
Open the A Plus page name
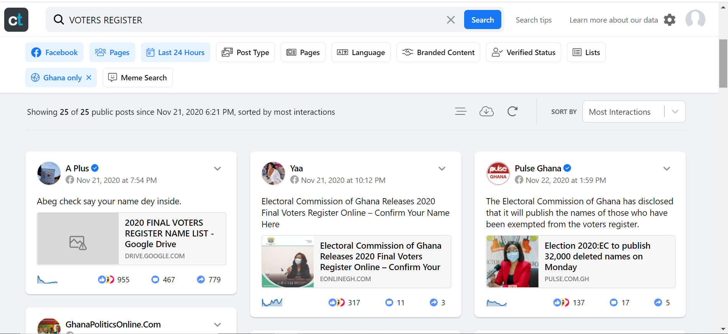(77, 168)
